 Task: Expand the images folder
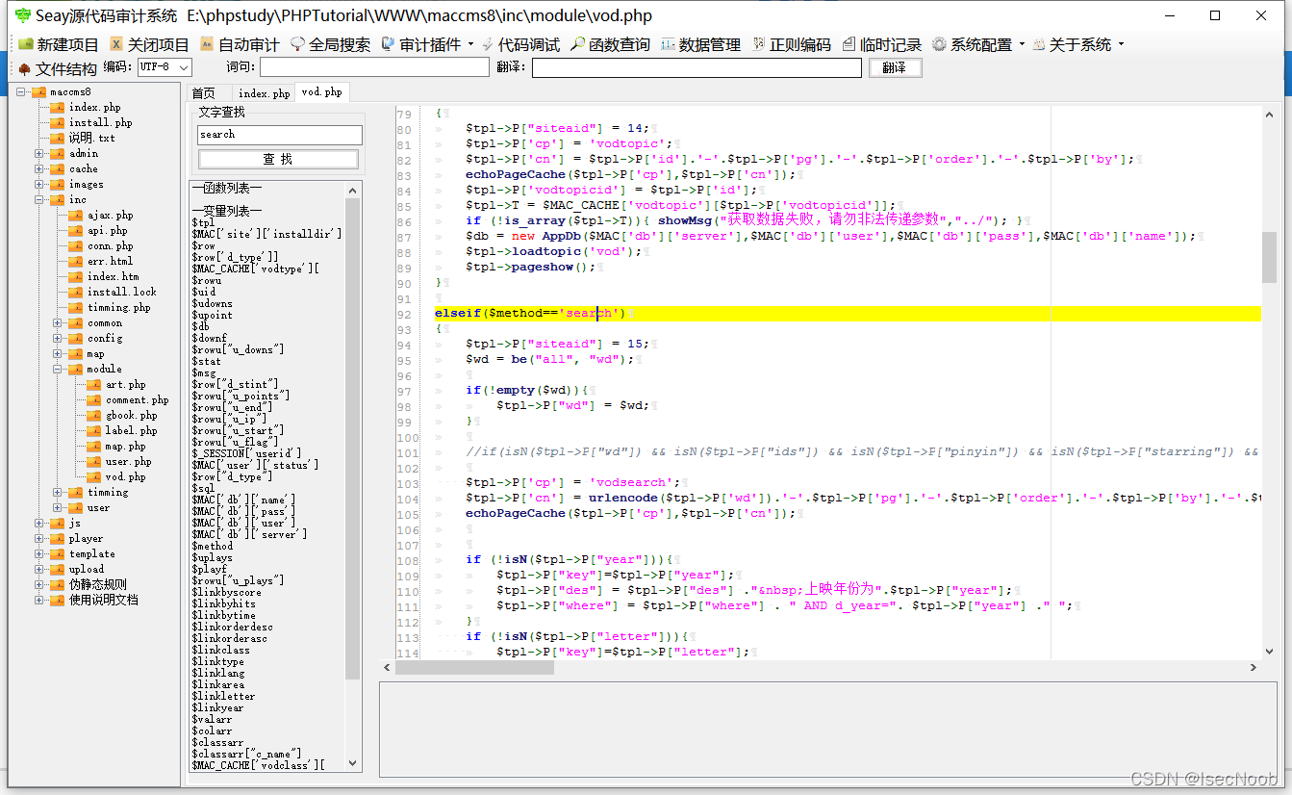[38, 184]
